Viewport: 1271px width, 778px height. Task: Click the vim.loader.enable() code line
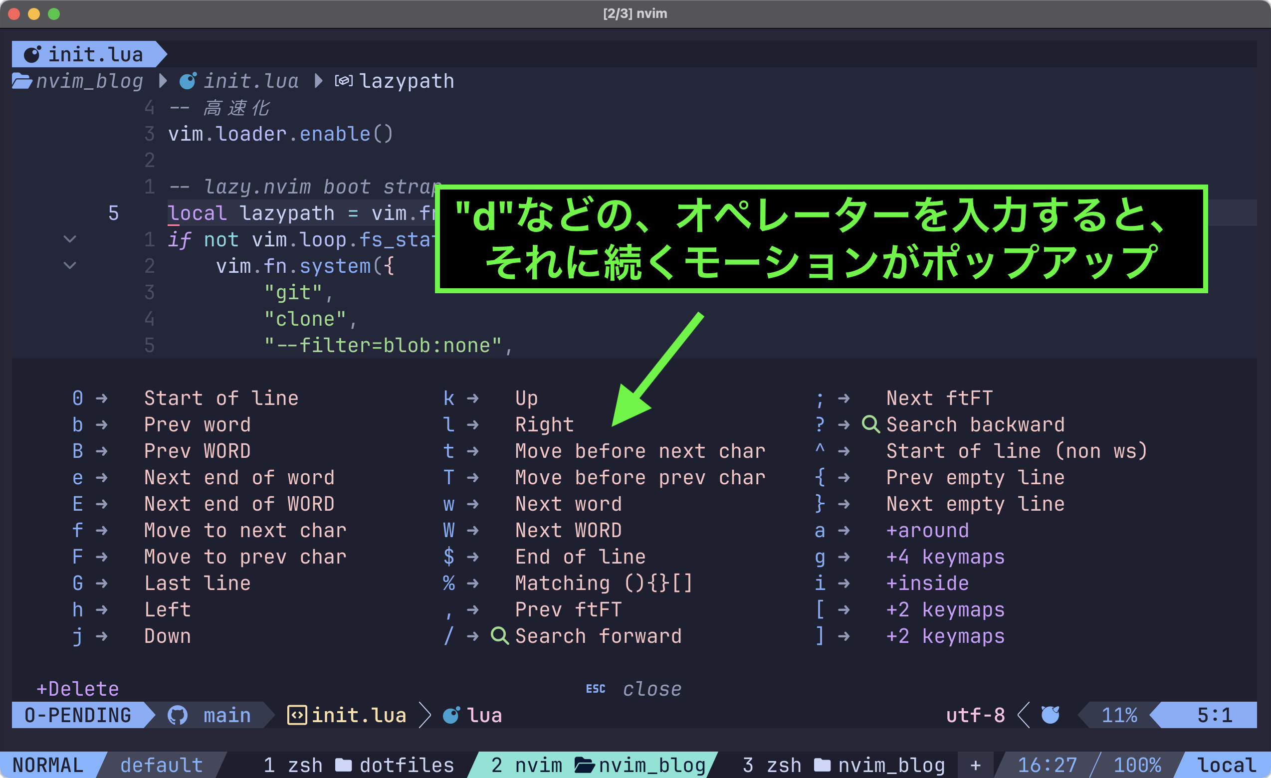(x=281, y=134)
